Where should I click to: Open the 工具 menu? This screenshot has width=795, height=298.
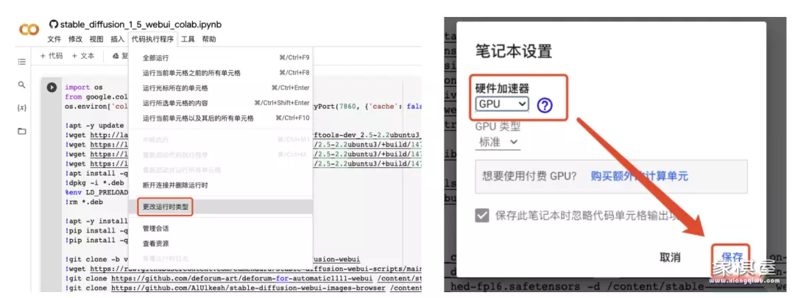tap(188, 39)
